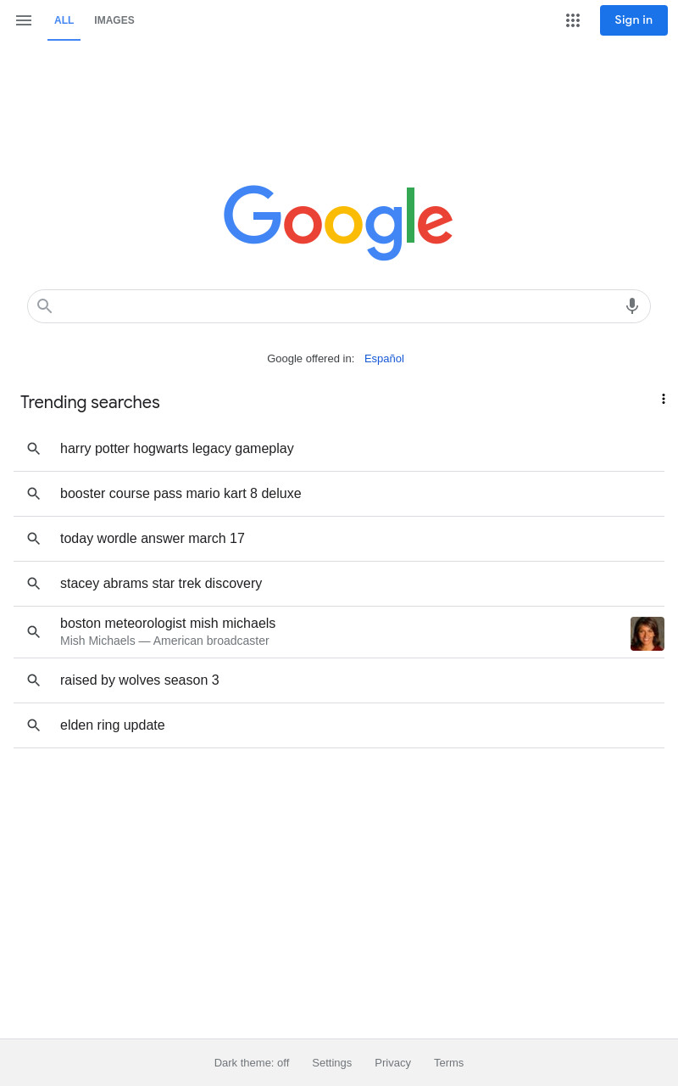
Task: Click search icon beside raised by wolves
Action: 34,680
